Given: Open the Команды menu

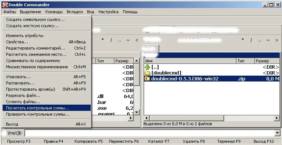Looking at the screenshot, I should (x=54, y=12).
